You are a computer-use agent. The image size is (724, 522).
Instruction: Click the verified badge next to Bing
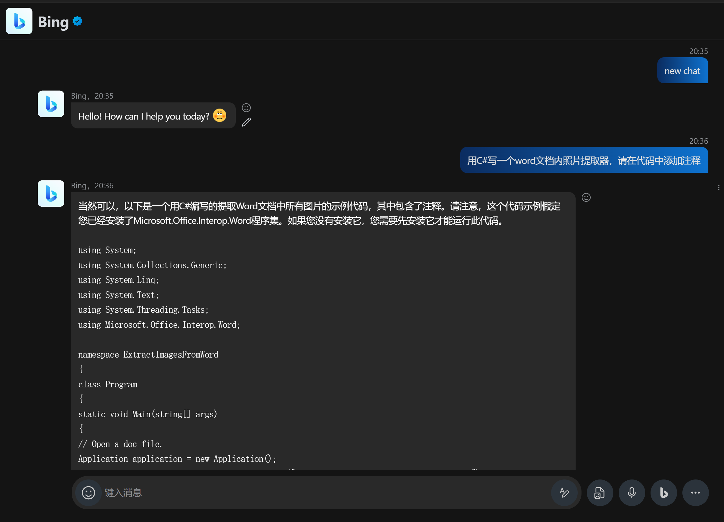(x=78, y=21)
